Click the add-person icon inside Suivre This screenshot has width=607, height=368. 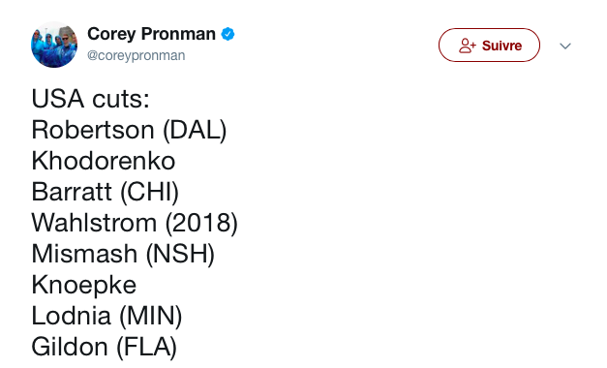click(468, 46)
